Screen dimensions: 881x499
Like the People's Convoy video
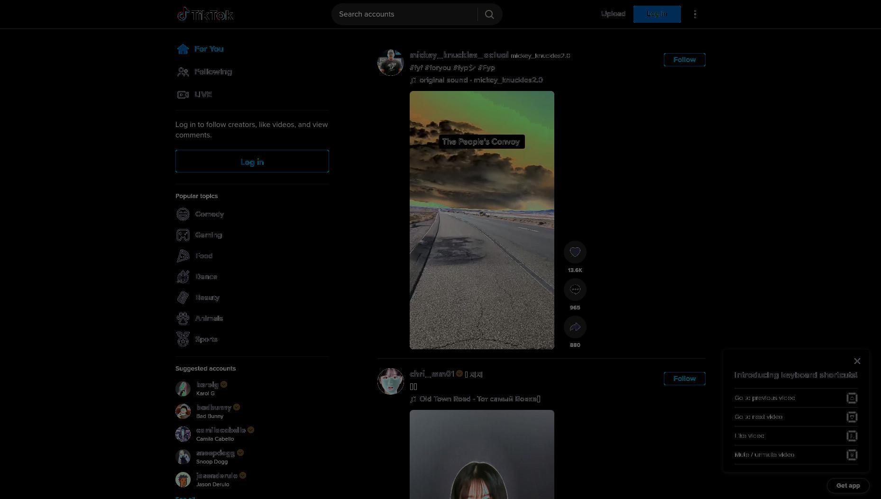(575, 252)
